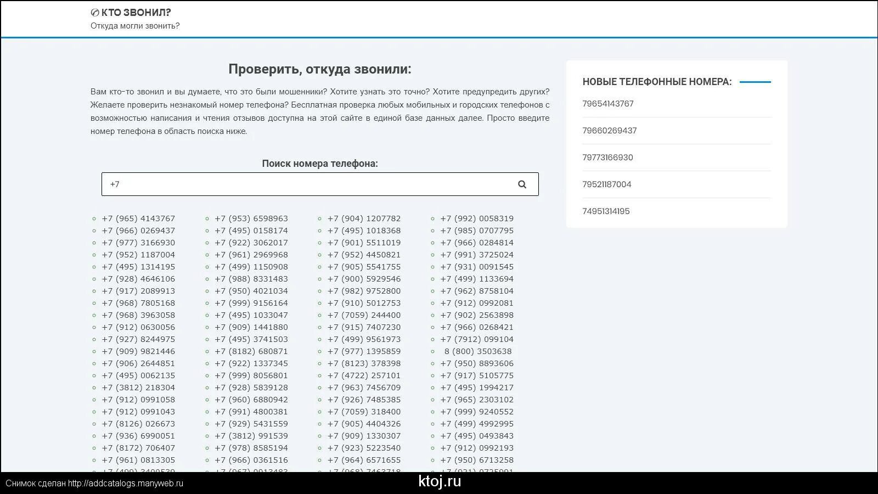Open number +7 (928) 5839128
The height and width of the screenshot is (494, 878).
[x=251, y=388]
